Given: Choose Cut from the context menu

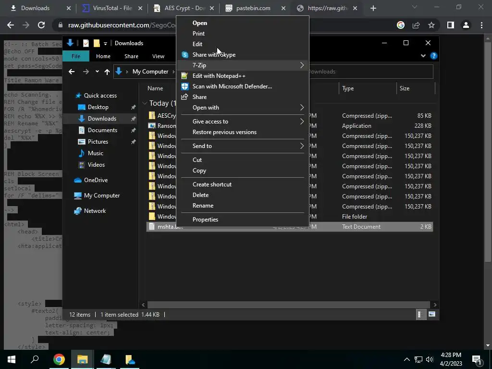Looking at the screenshot, I should coord(197,160).
